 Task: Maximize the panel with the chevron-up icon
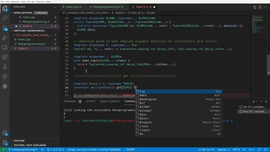pyautogui.click(x=262, y=101)
